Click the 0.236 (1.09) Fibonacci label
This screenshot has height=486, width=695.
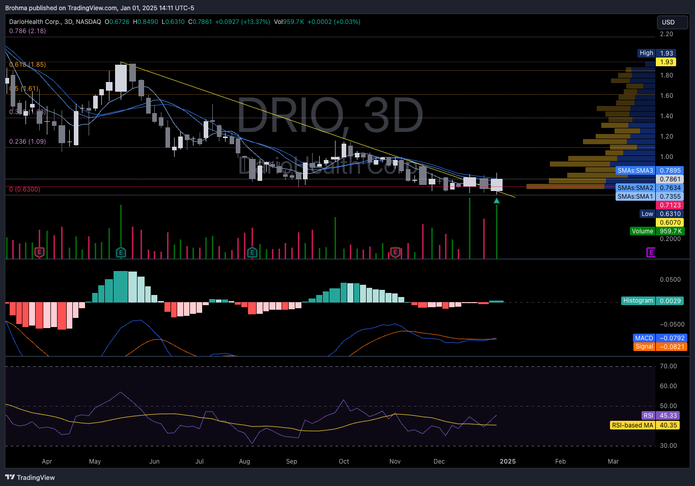[27, 142]
